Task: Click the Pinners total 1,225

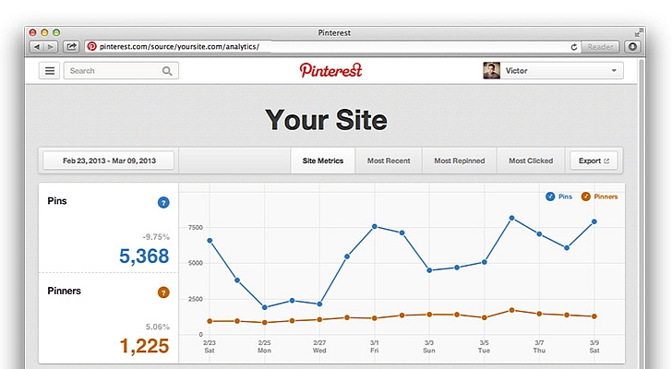Action: [x=144, y=346]
